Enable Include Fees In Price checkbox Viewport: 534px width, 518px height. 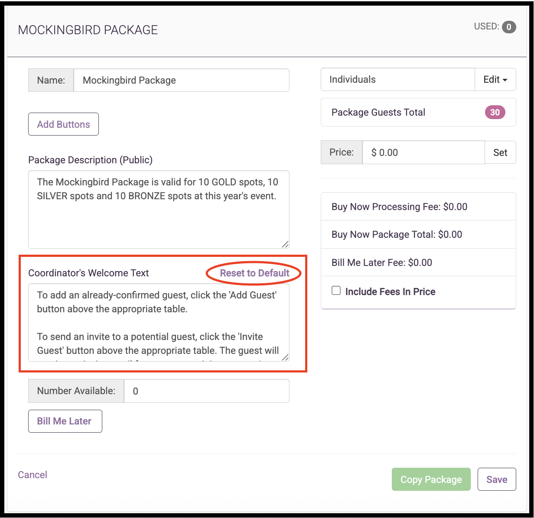click(x=336, y=291)
